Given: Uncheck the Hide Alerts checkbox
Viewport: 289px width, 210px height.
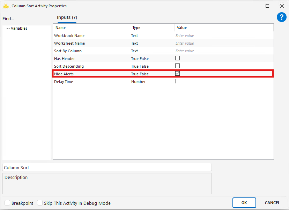Looking at the screenshot, I should coord(177,74).
